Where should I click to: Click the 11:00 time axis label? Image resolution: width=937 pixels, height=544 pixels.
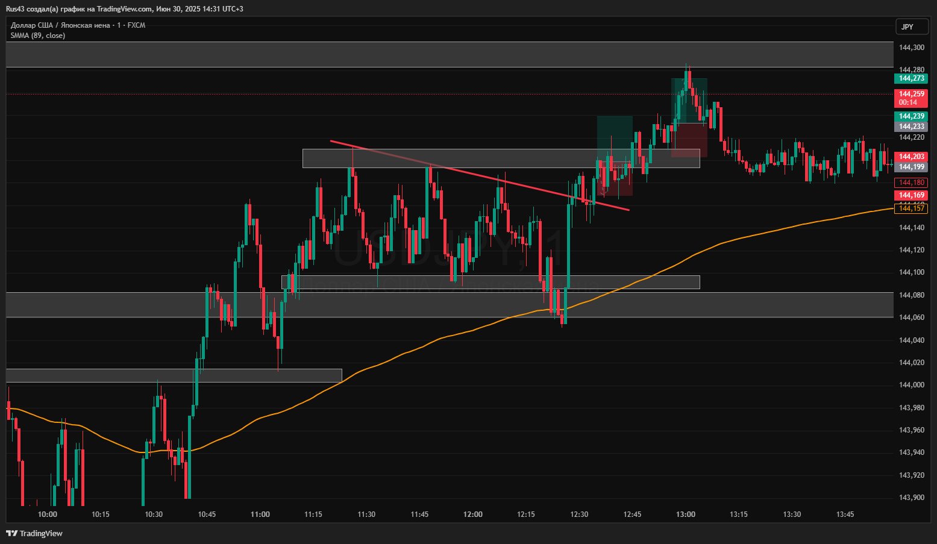coord(260,514)
